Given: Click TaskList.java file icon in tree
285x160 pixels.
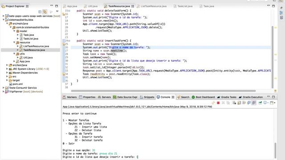Looking at the screenshot, I should tap(21, 39).
